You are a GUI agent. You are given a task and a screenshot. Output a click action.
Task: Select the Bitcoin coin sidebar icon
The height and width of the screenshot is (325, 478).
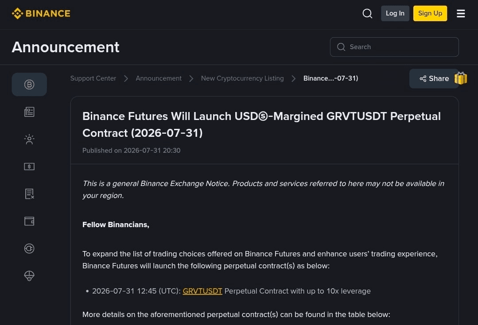click(29, 85)
